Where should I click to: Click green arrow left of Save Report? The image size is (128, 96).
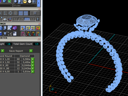pos(3,51)
